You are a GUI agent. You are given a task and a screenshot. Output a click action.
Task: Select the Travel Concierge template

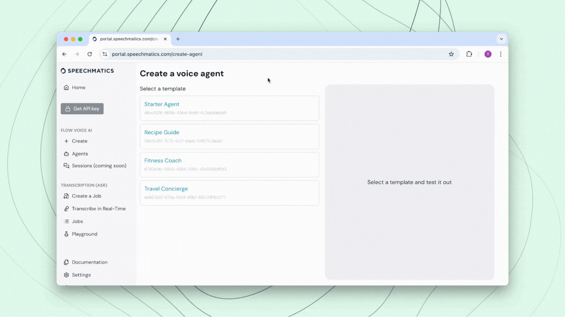click(x=230, y=193)
